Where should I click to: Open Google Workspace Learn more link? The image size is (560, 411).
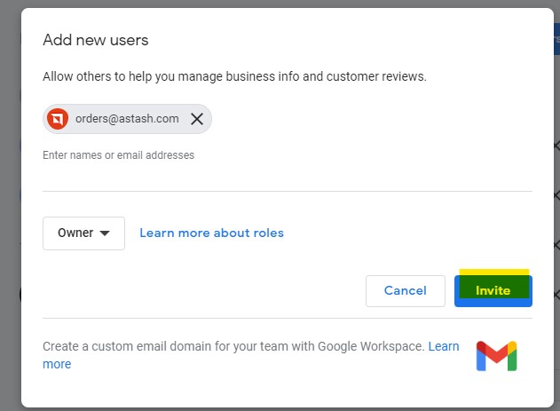click(444, 346)
